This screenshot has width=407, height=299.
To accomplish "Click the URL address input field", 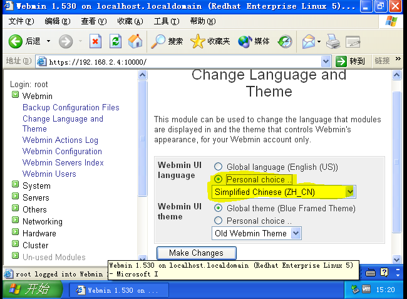I will click(184, 62).
